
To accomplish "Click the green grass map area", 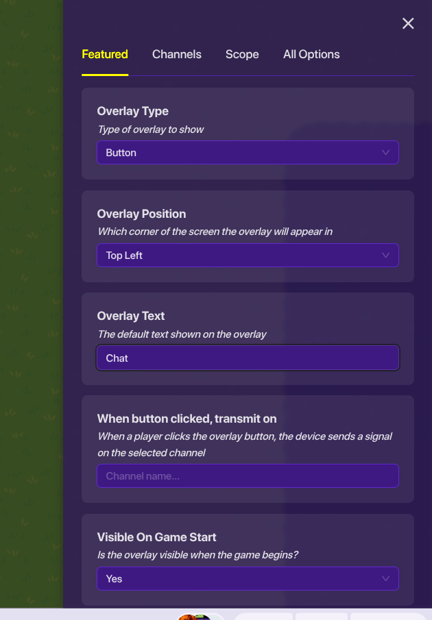I will (x=31, y=308).
